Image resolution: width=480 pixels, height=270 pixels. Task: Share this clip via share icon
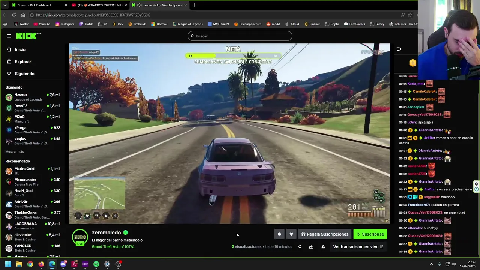(x=299, y=246)
